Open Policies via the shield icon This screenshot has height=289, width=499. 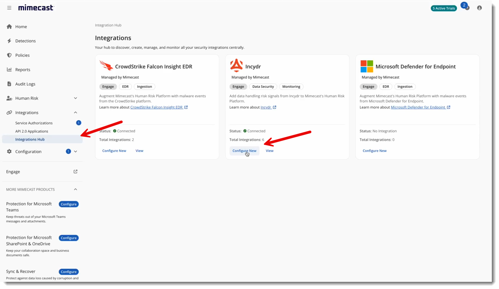9,55
